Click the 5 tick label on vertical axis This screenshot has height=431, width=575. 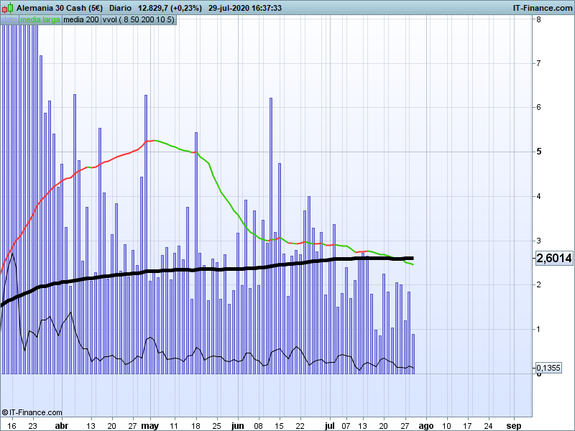click(x=538, y=152)
